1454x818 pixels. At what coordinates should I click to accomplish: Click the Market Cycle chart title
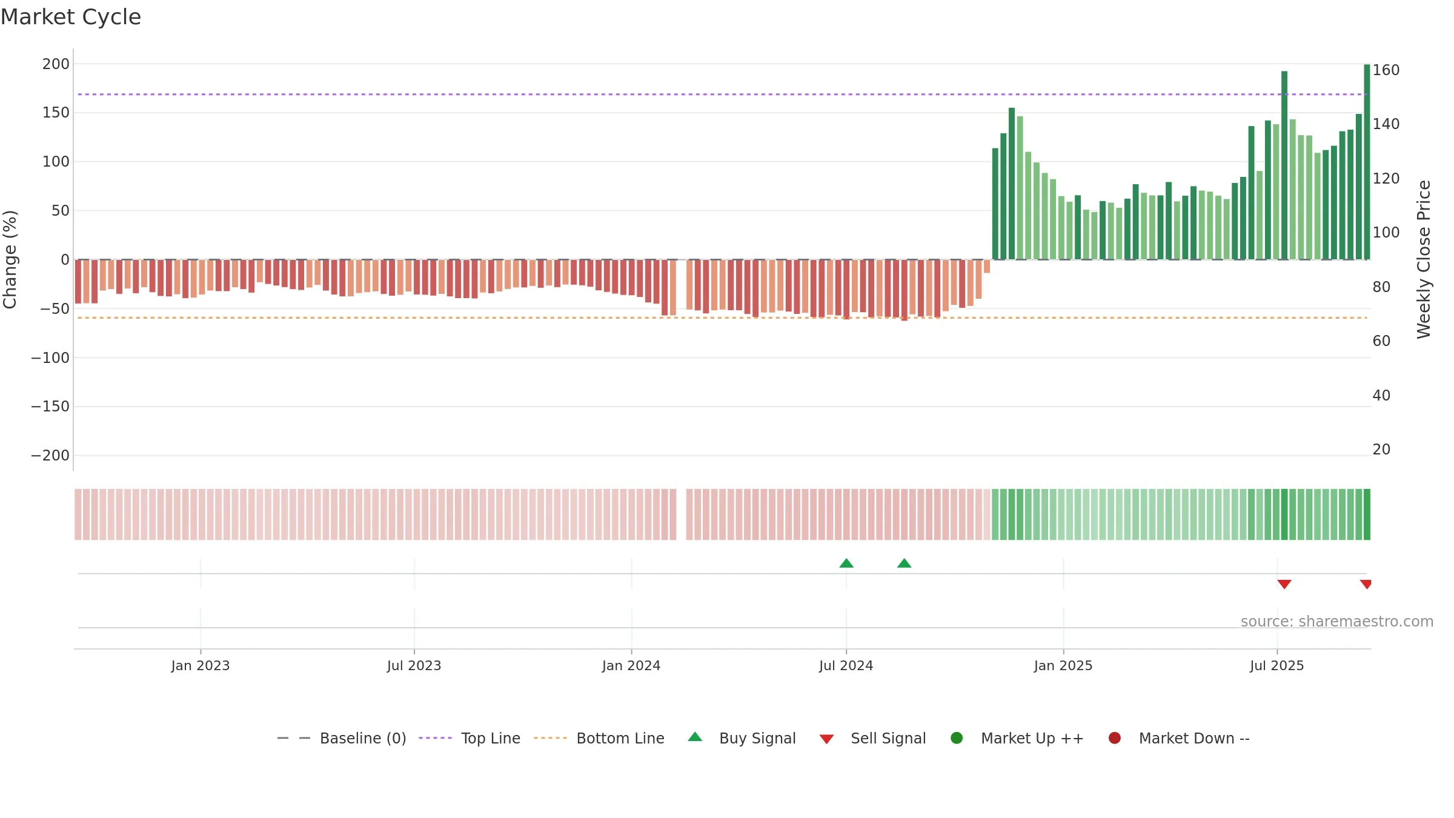(71, 17)
